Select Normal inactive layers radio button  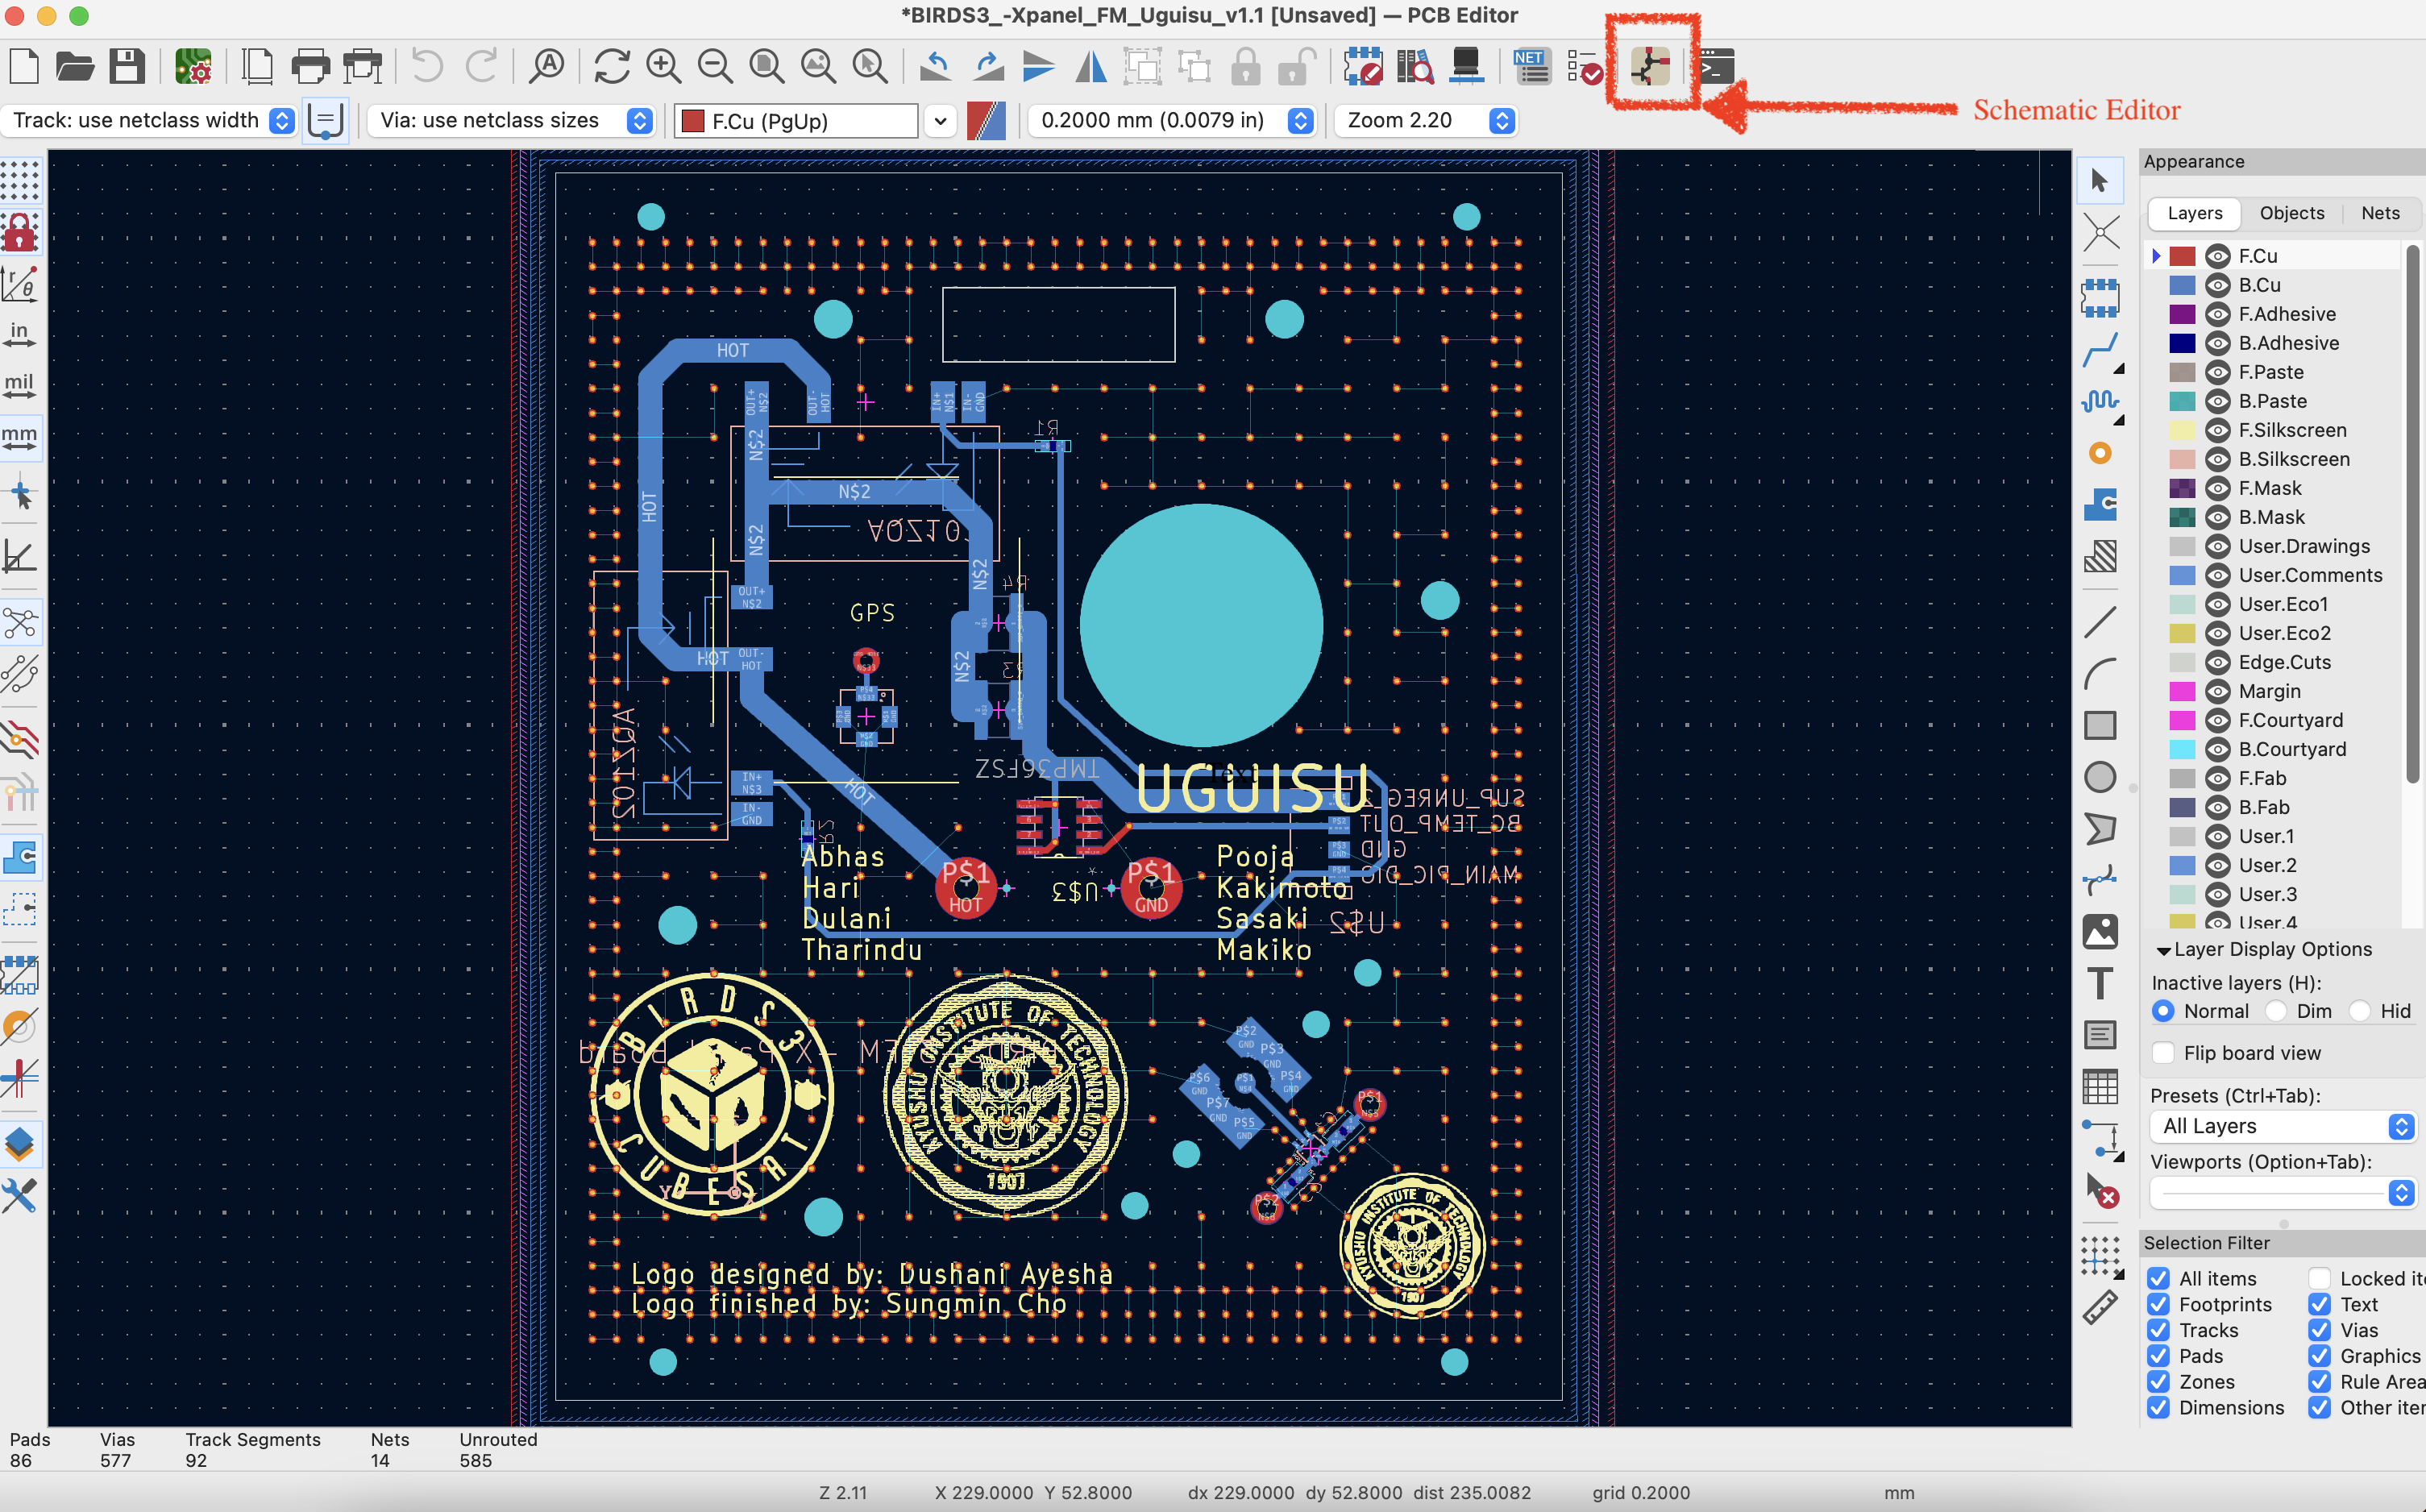tap(2163, 1011)
